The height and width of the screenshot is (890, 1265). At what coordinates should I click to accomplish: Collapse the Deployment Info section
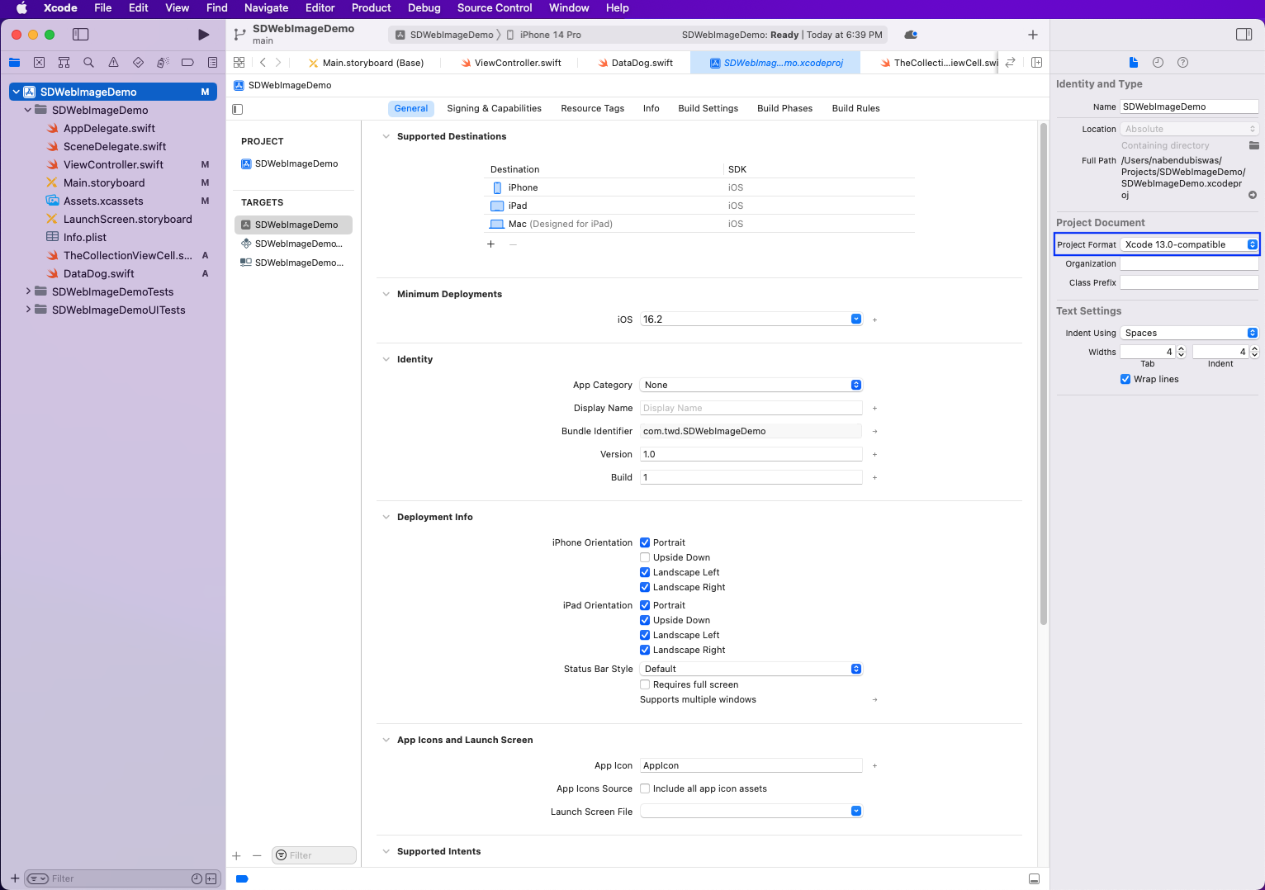386,517
